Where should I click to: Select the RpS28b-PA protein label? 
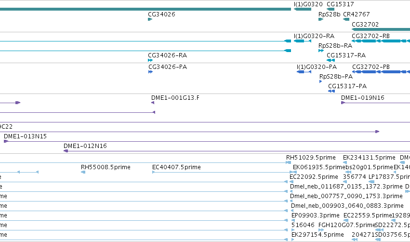tap(336, 77)
